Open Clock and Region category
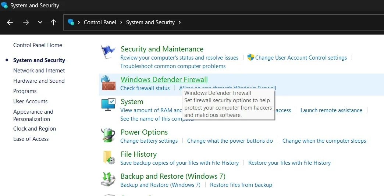The image size is (384, 196). [35, 129]
